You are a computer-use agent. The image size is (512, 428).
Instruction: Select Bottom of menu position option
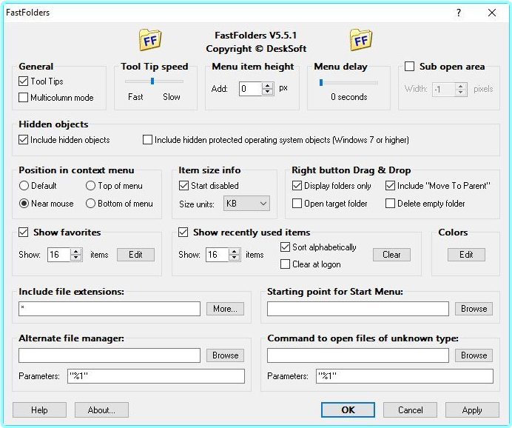91,204
